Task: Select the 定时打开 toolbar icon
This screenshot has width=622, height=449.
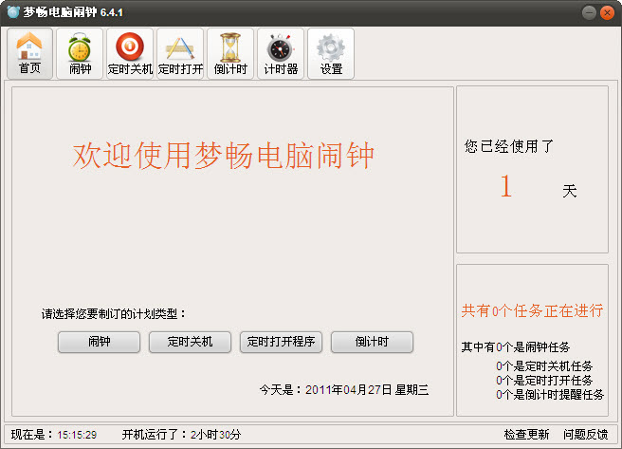Action: coord(180,53)
